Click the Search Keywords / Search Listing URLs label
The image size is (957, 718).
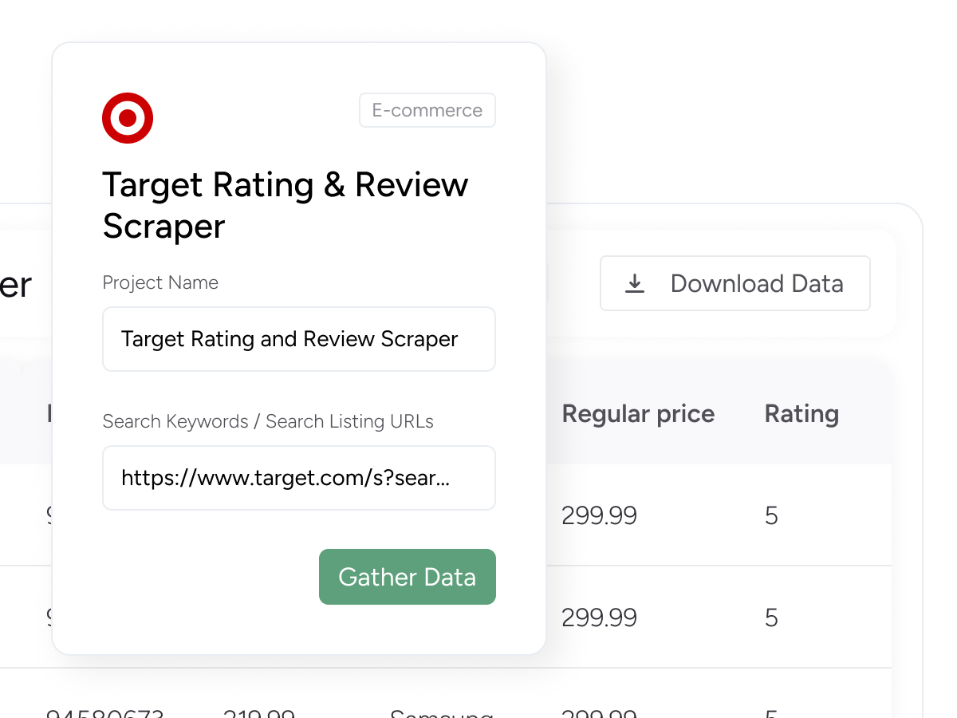click(268, 421)
